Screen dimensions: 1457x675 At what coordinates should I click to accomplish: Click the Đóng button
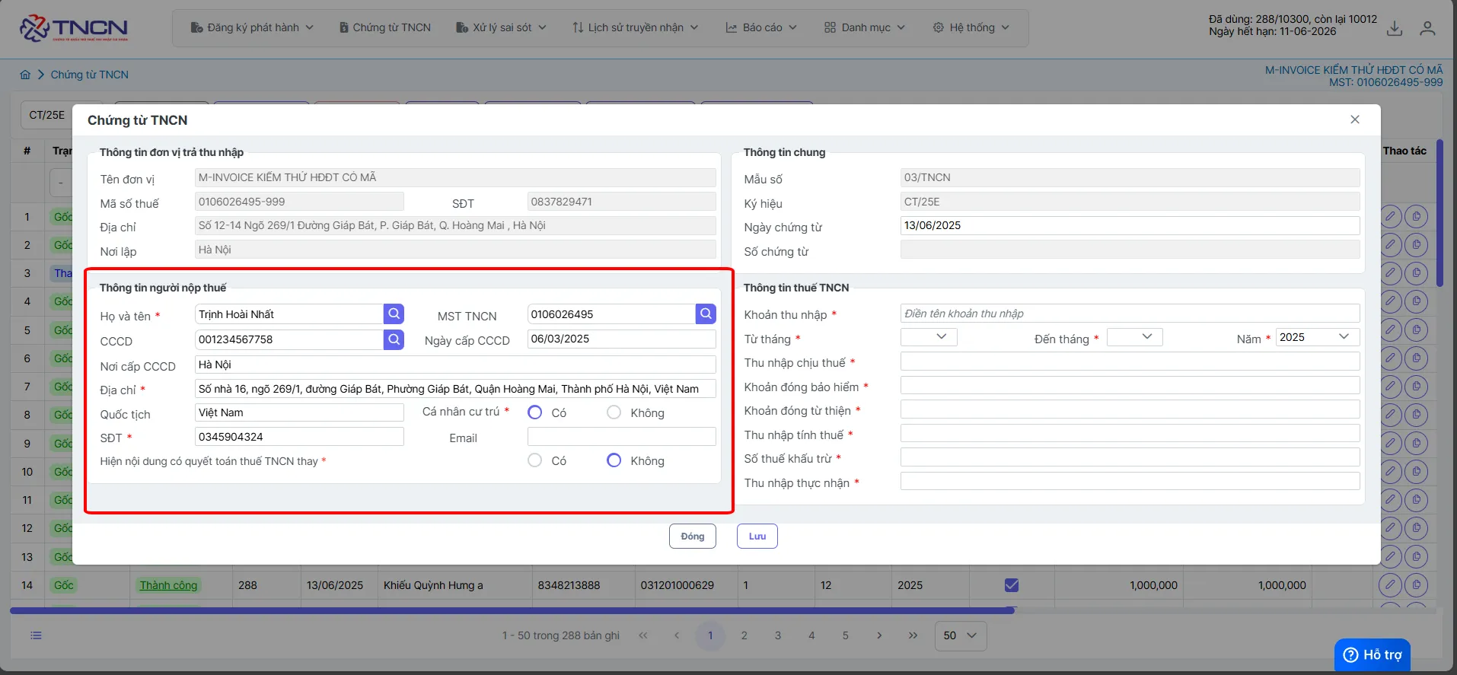click(693, 536)
